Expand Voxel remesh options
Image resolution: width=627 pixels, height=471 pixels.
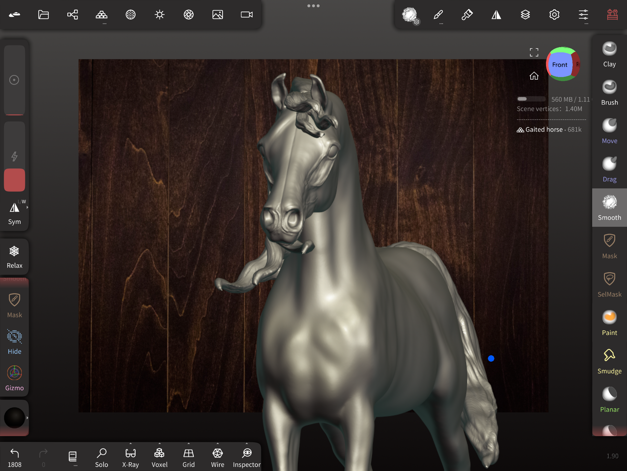159,444
